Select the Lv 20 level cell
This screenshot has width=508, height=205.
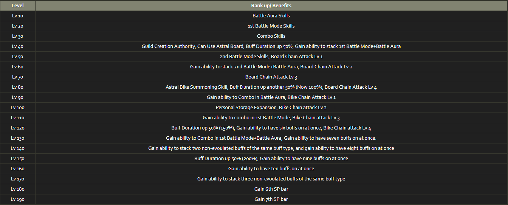point(18,26)
